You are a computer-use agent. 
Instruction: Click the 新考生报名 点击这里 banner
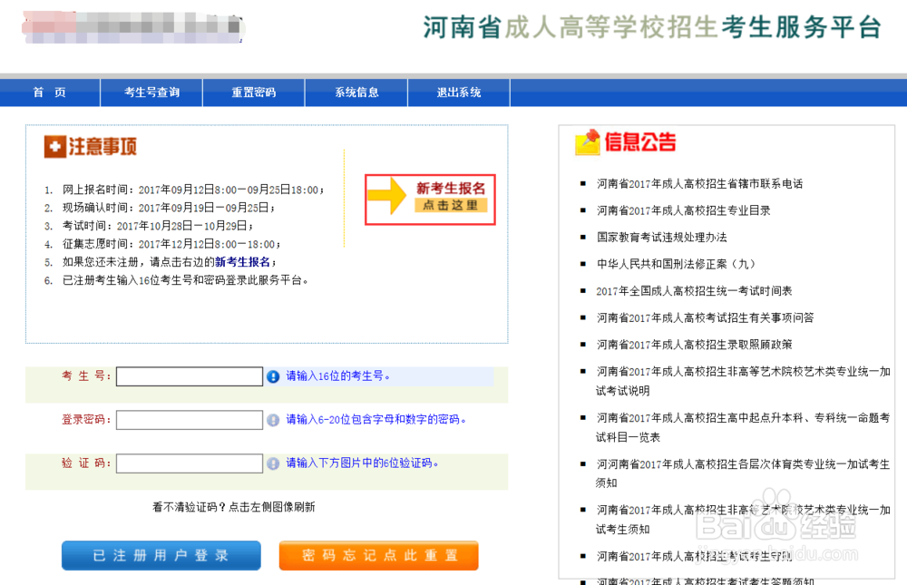(x=430, y=199)
